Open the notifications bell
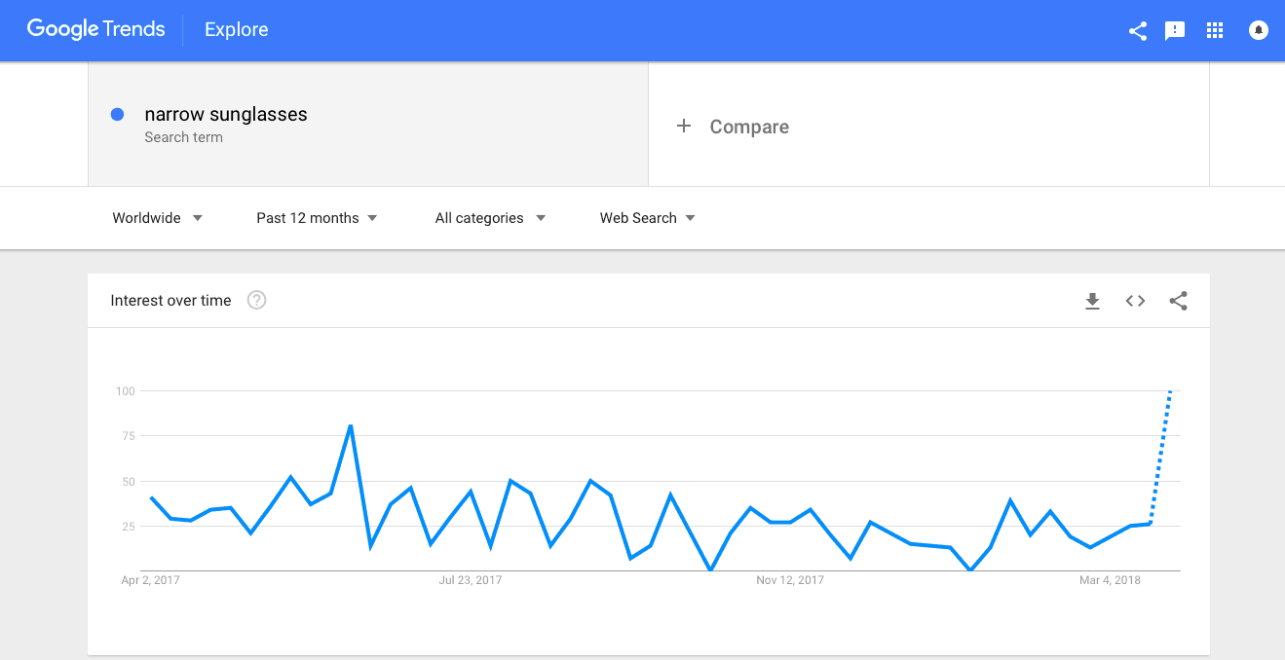The image size is (1285, 660). 1259,30
